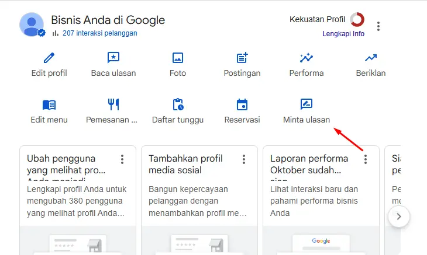This screenshot has height=255, width=427.
Task: Click the bar chart icon beside interactions
Action: click(x=56, y=33)
